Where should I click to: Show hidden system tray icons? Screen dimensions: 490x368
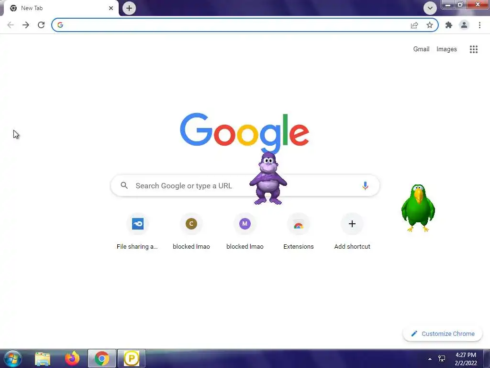[x=430, y=359]
